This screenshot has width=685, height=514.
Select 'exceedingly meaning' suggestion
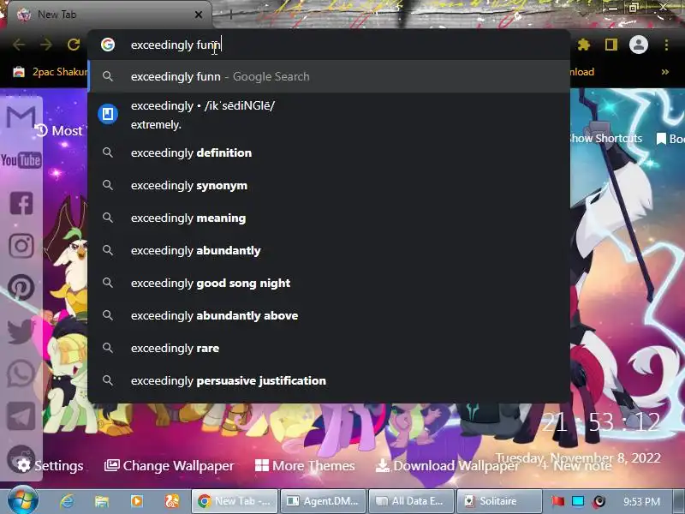tap(329, 218)
